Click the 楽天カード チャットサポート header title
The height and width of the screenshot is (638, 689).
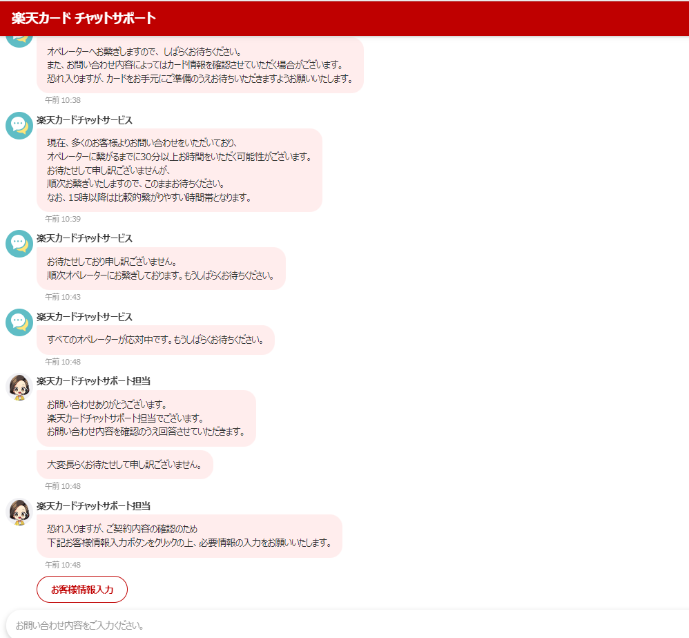coord(84,18)
